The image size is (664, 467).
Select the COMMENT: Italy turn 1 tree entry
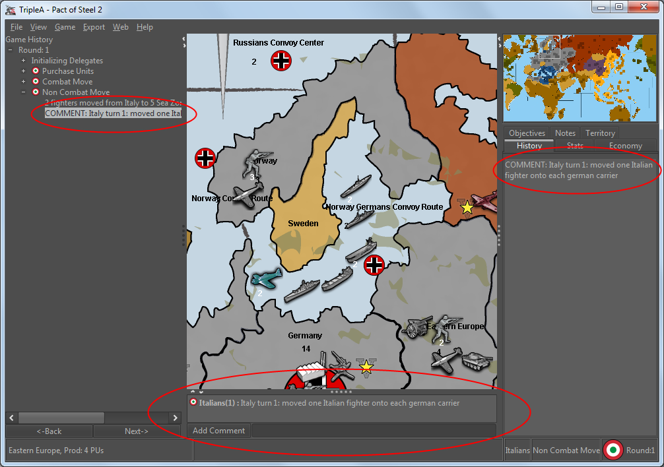click(x=113, y=113)
